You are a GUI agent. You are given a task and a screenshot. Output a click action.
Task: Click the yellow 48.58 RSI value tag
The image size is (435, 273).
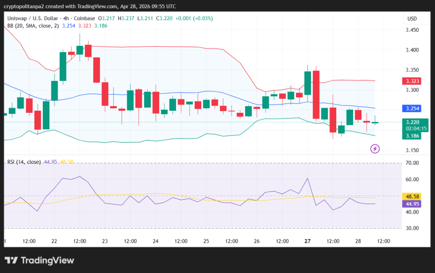[x=412, y=197]
